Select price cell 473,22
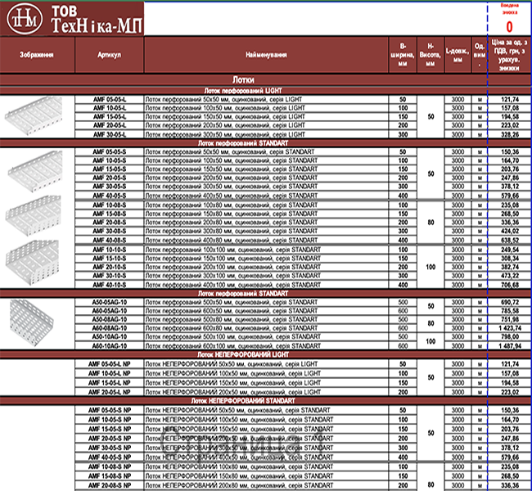This screenshot has height=491, width=532. (x=510, y=276)
